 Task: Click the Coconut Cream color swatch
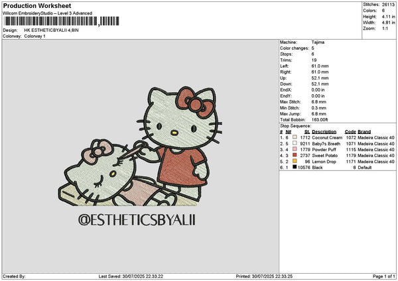click(295, 137)
